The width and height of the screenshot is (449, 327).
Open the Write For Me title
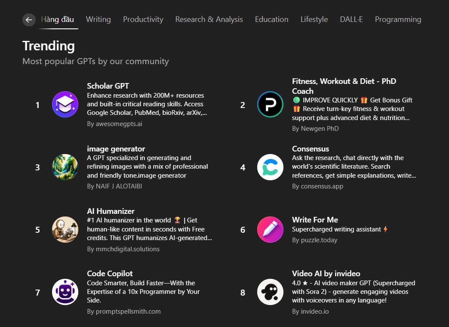315,220
